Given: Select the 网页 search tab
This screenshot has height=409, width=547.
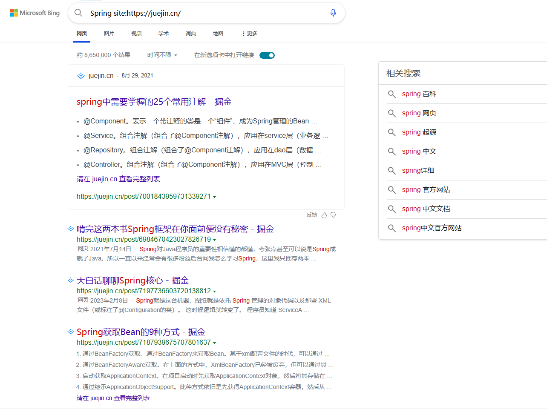Looking at the screenshot, I should (x=82, y=33).
